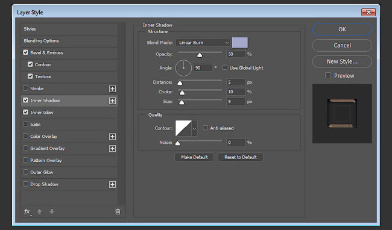Add another Color Overlay with plus icon
The height and width of the screenshot is (230, 392).
click(113, 137)
